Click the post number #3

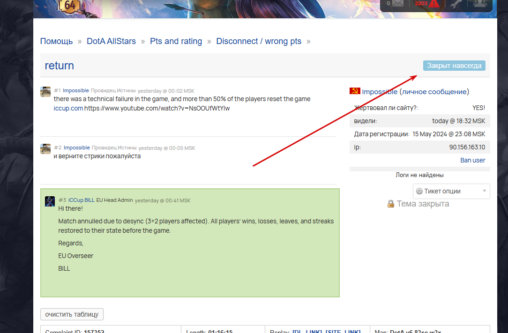click(62, 200)
